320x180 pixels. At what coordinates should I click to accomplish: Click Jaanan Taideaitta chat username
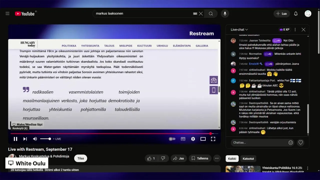pos(260,40)
